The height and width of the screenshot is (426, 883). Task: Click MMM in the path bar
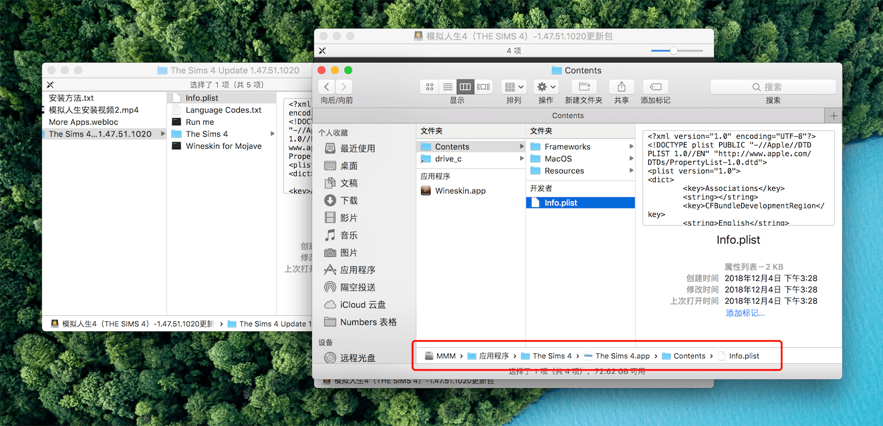point(440,356)
